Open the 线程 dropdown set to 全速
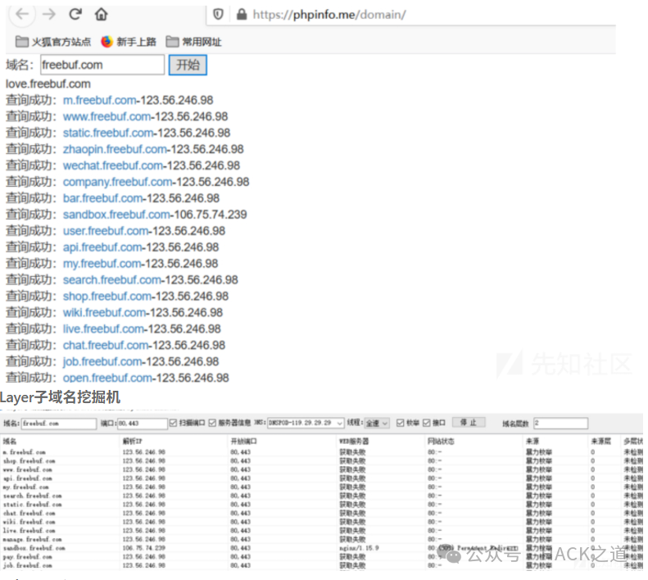This screenshot has width=648, height=580. (377, 423)
